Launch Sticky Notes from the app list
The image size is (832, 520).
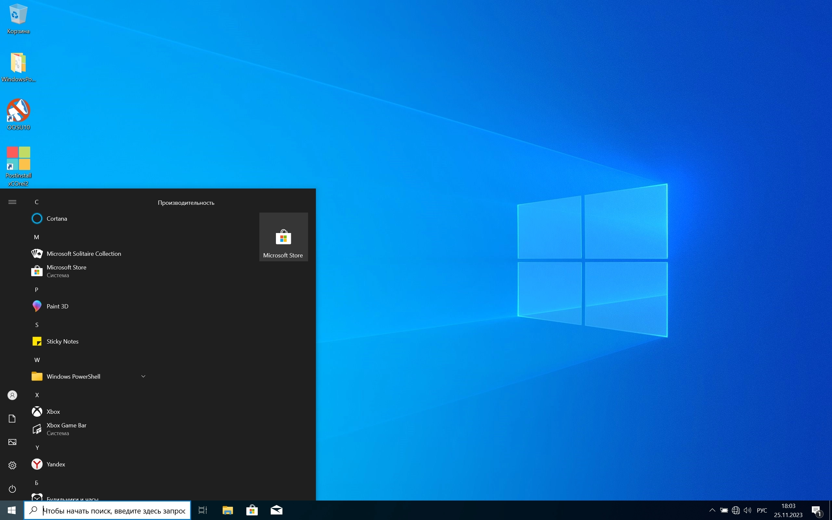coord(62,342)
